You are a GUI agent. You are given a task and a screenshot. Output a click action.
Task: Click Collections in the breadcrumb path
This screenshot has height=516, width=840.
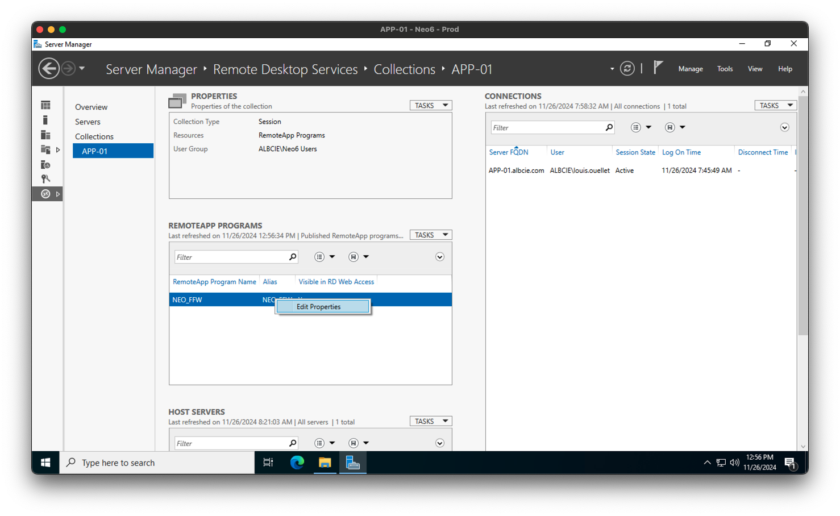coord(404,69)
